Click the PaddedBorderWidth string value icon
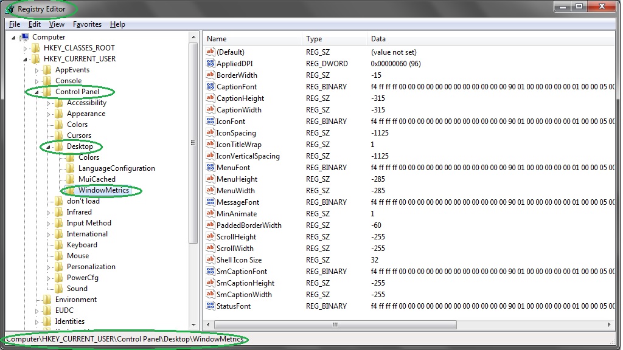 pyautogui.click(x=210, y=225)
